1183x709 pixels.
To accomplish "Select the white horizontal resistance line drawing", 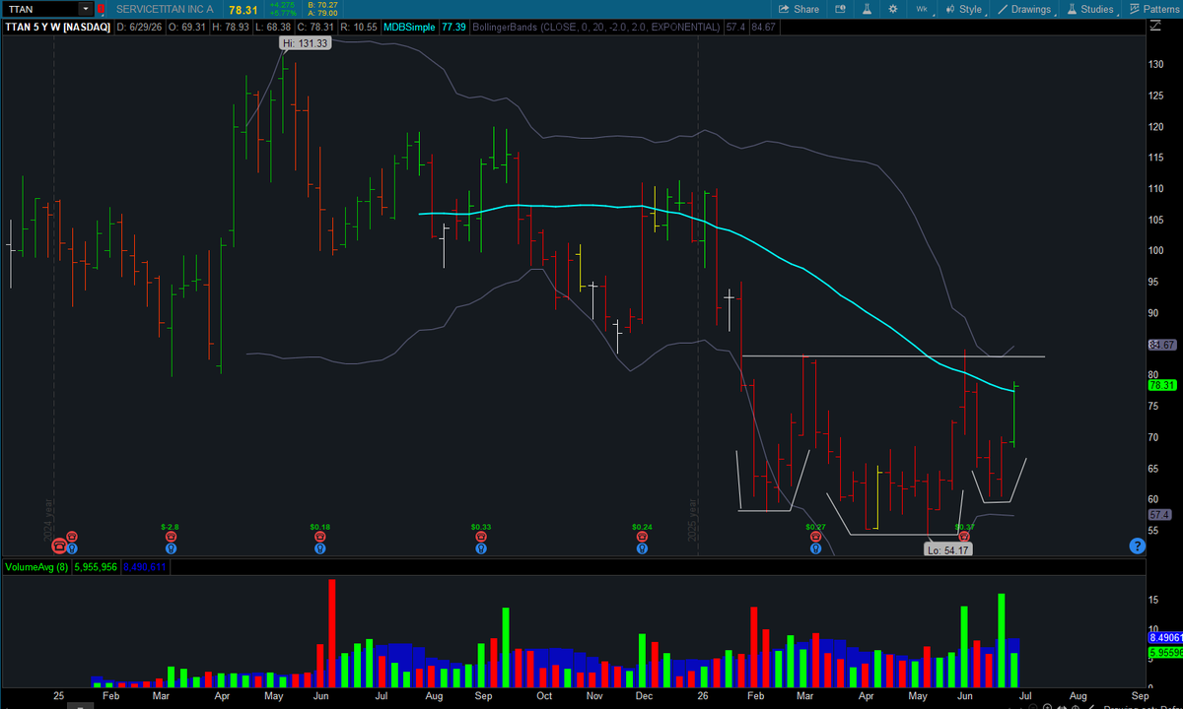I will (892, 355).
